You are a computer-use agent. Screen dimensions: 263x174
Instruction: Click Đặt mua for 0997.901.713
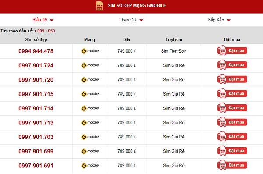click(x=232, y=122)
